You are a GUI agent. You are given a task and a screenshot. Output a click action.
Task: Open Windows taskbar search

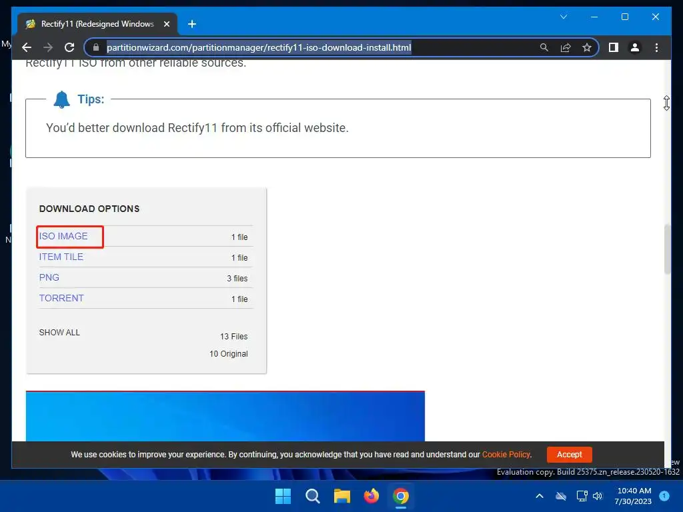pos(312,496)
